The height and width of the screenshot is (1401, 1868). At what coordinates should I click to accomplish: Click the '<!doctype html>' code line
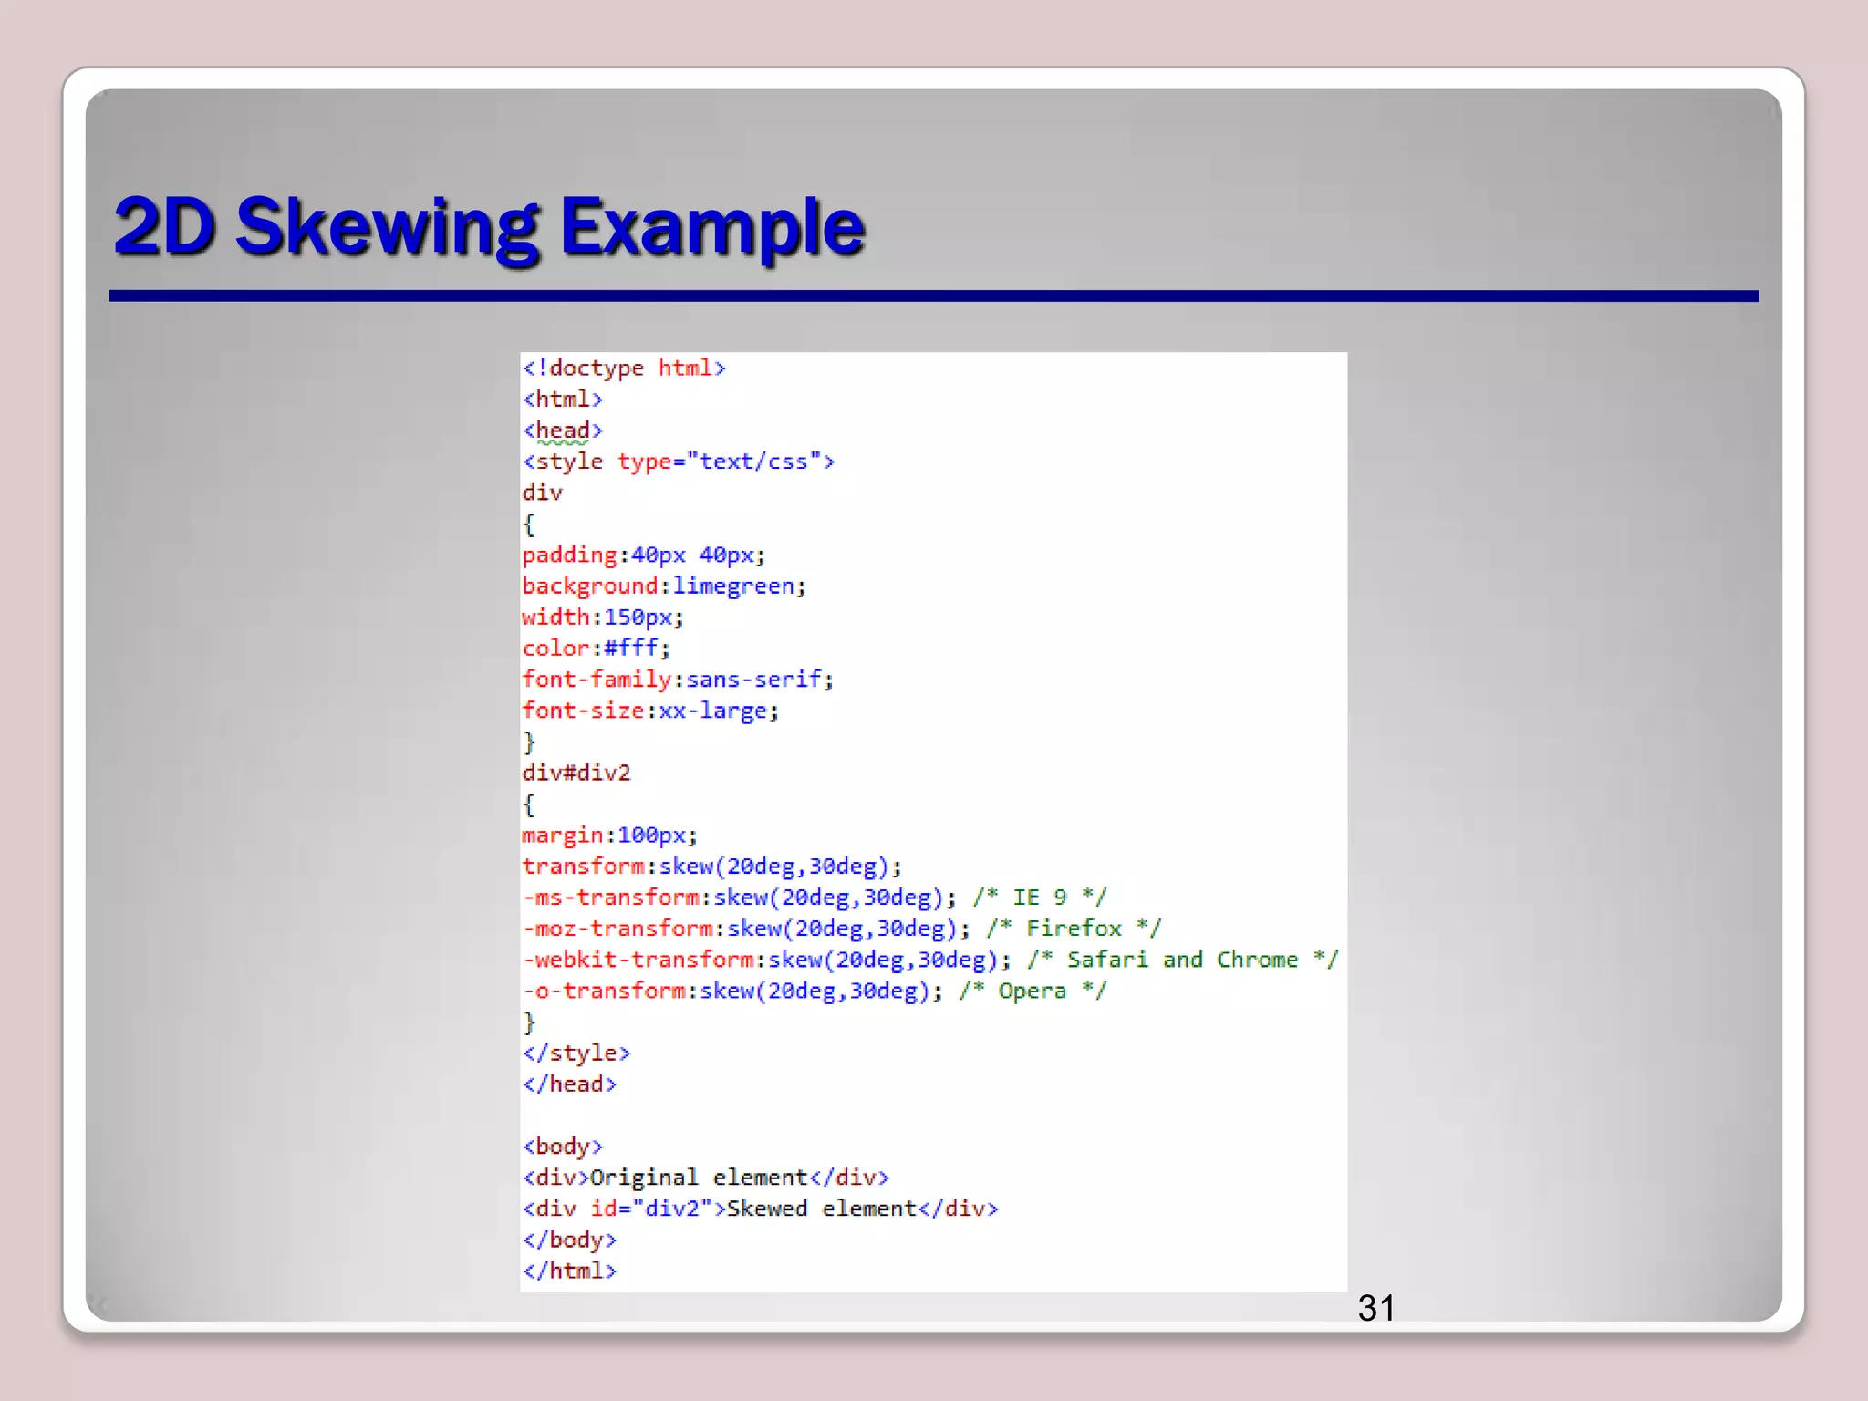[x=624, y=368]
